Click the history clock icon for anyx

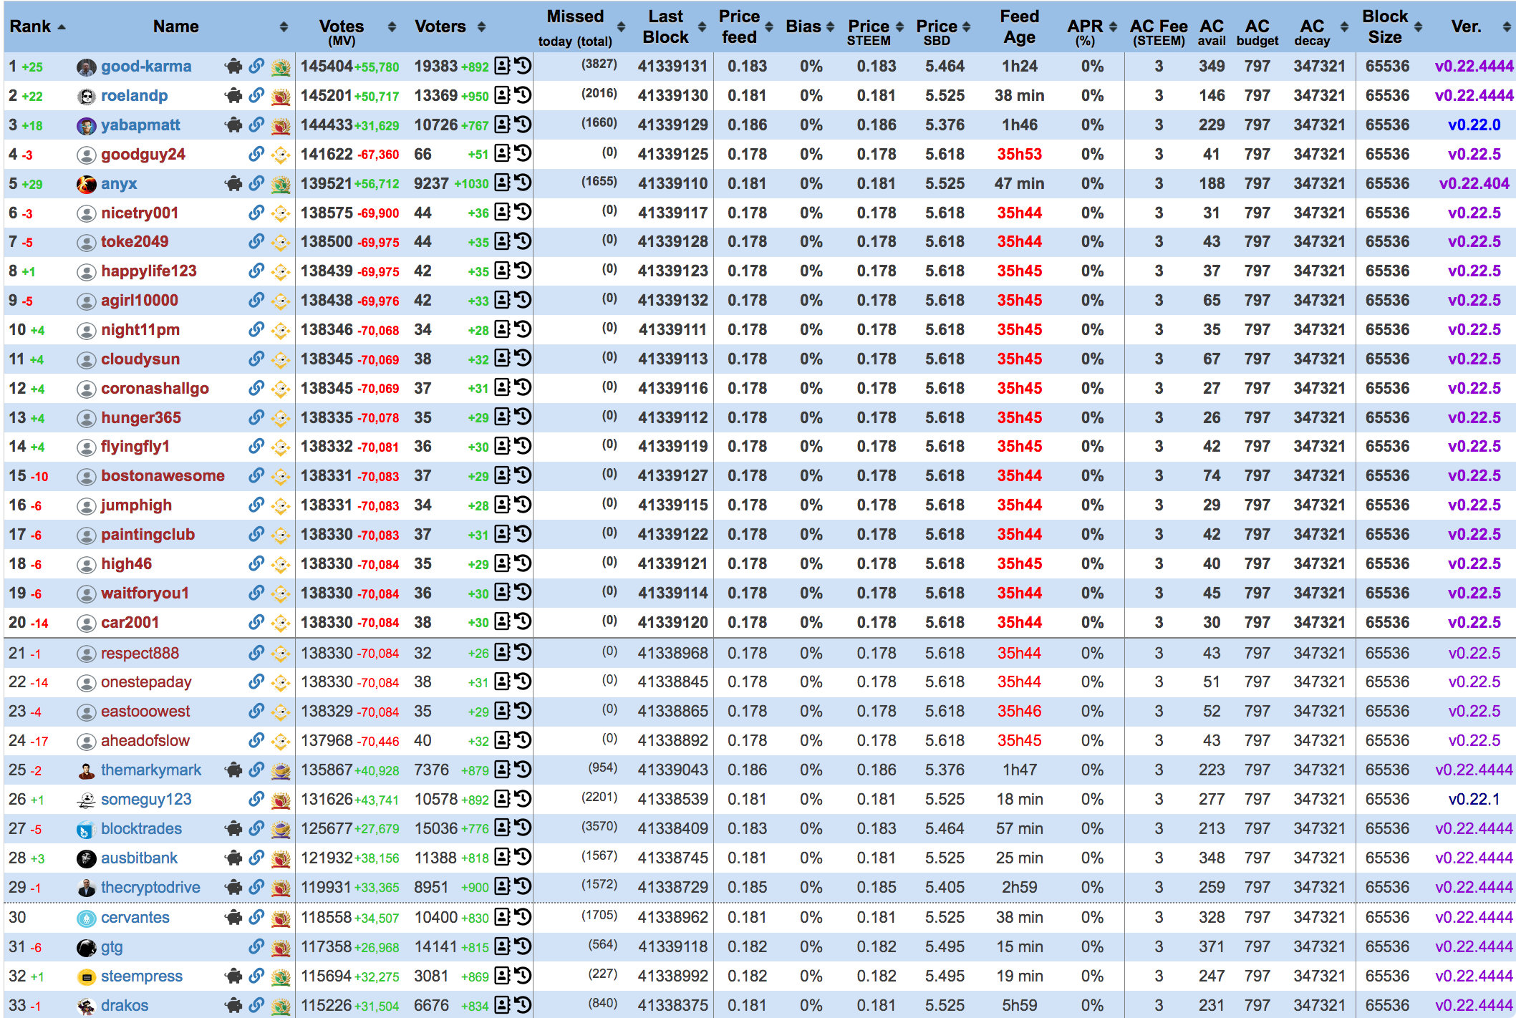523,183
